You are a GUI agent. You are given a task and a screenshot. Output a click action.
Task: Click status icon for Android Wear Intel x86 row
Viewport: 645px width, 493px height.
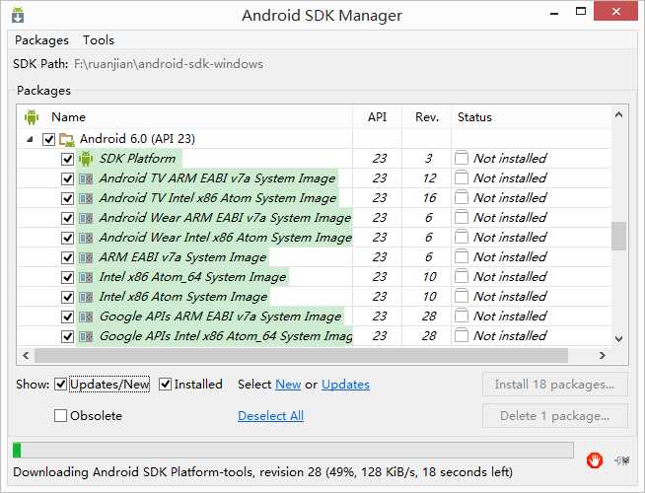462,237
